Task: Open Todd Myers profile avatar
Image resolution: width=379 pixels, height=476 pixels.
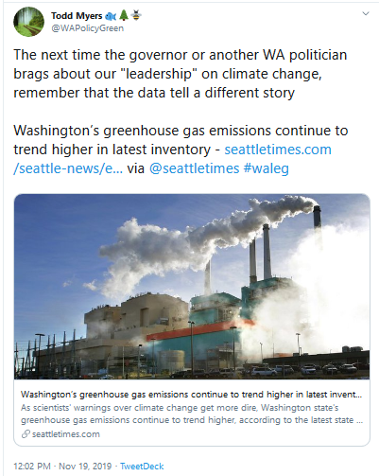Action: click(x=28, y=22)
